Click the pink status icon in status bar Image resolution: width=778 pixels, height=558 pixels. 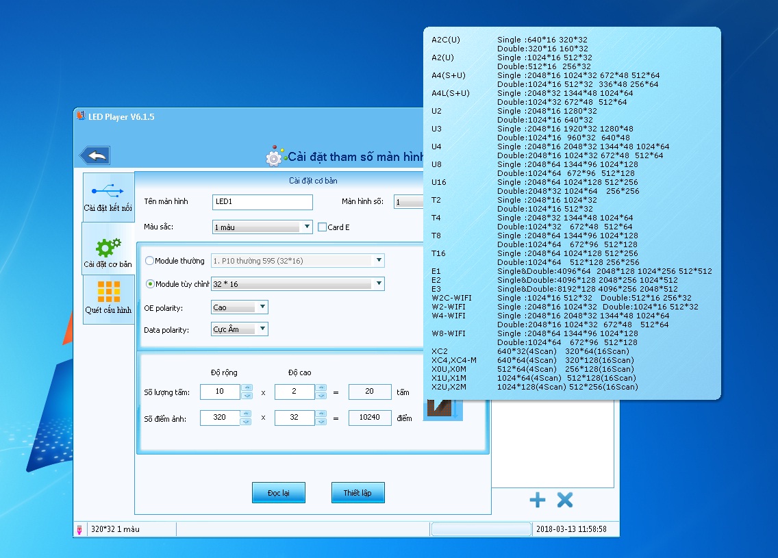[80, 529]
